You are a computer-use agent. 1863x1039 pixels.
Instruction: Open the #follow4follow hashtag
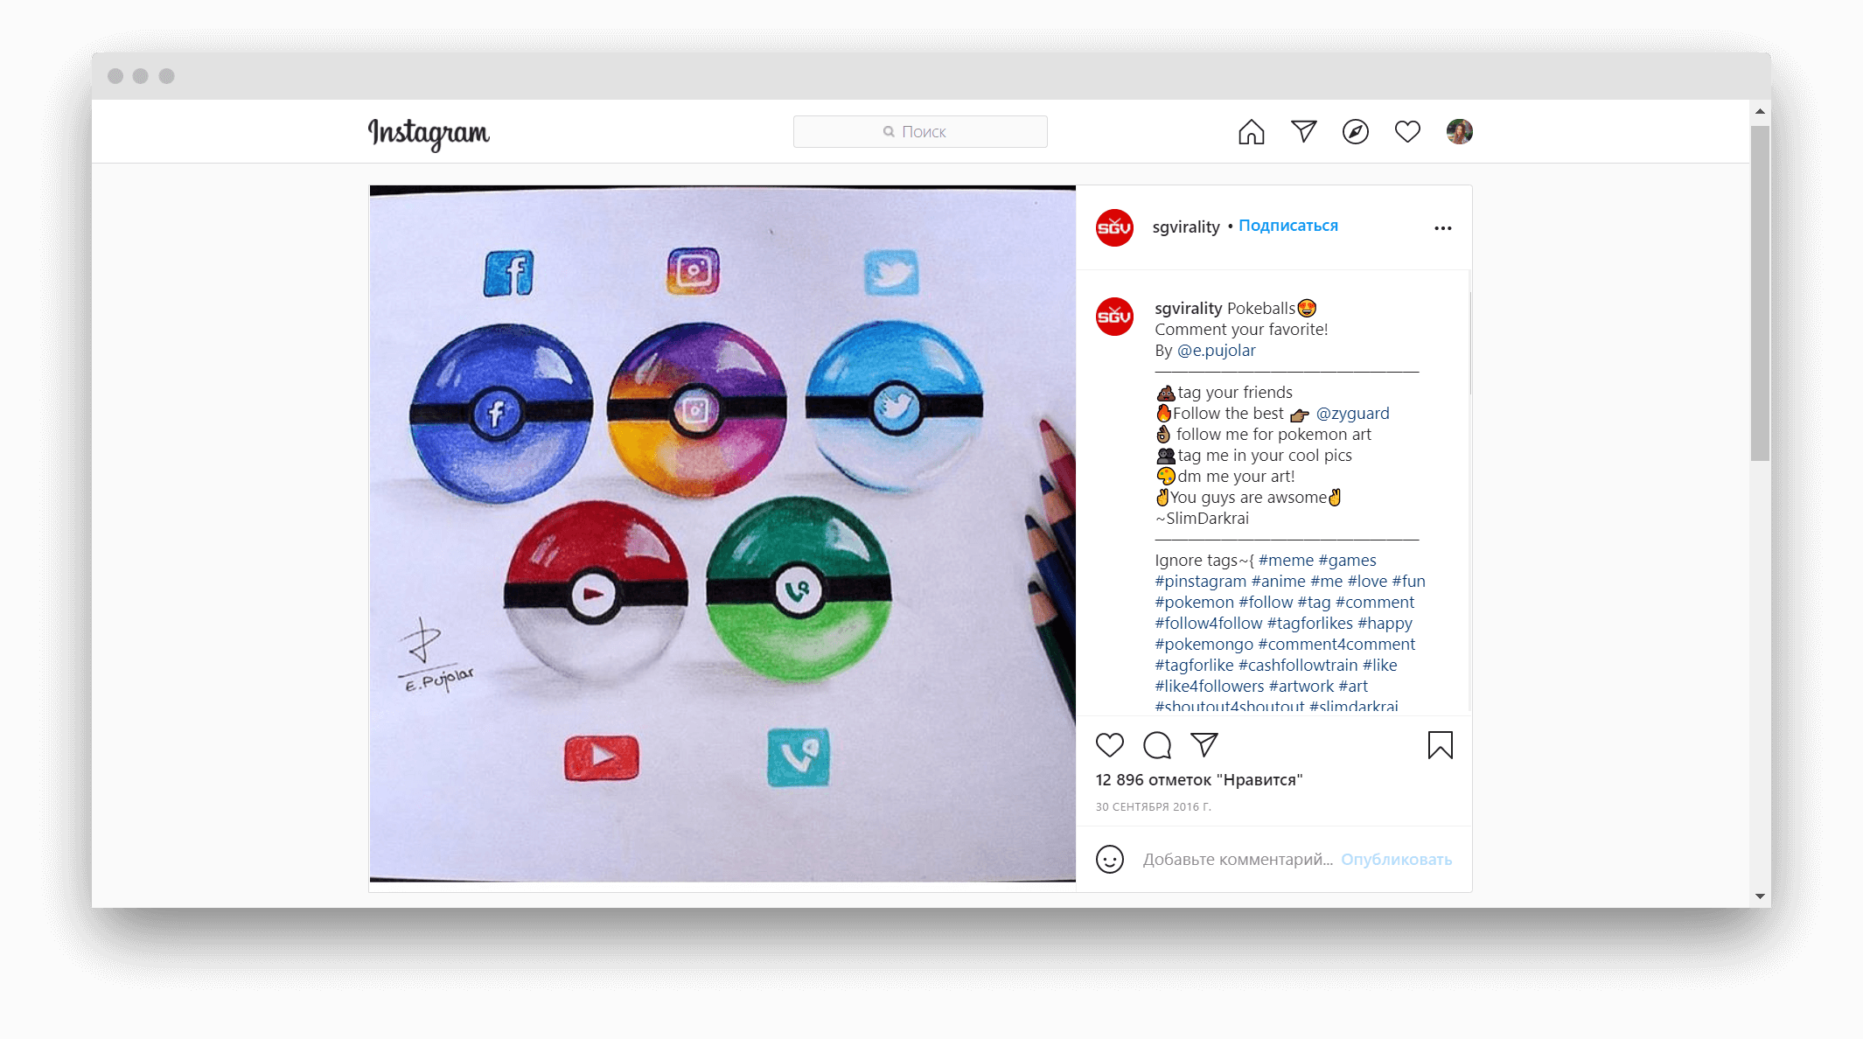click(x=1208, y=624)
